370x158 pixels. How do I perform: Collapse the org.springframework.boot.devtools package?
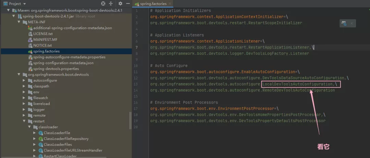click(19, 75)
